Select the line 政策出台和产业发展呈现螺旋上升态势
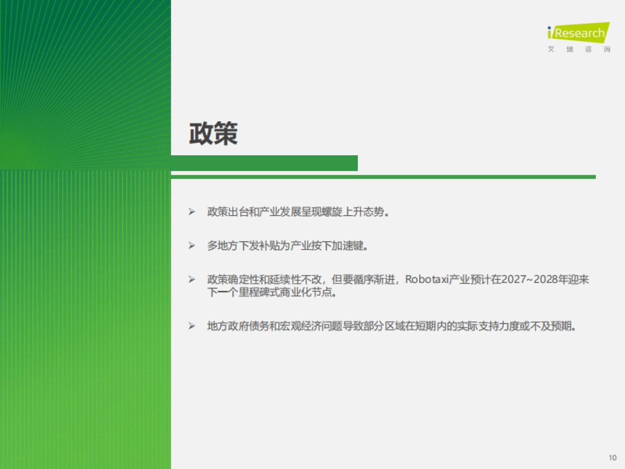Screen dimensions: 625x469 pos(298,212)
